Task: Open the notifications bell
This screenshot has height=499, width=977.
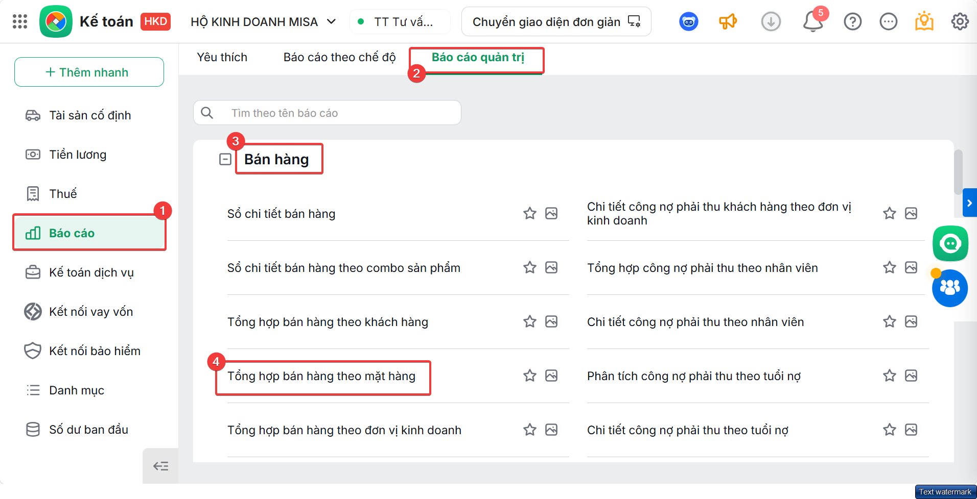Action: click(812, 21)
